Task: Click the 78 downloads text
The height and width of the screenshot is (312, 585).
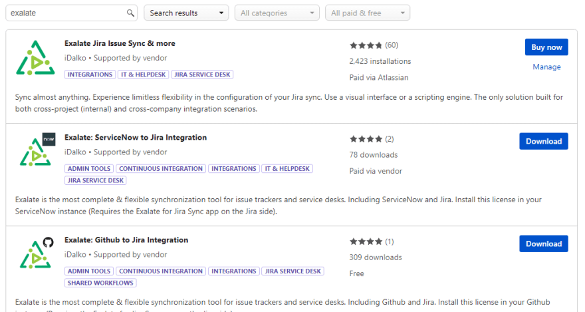Action: (x=374, y=155)
